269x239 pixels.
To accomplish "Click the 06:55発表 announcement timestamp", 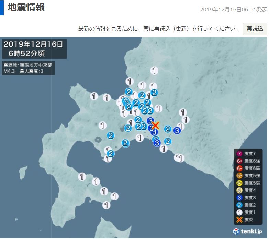I will tap(233, 9).
